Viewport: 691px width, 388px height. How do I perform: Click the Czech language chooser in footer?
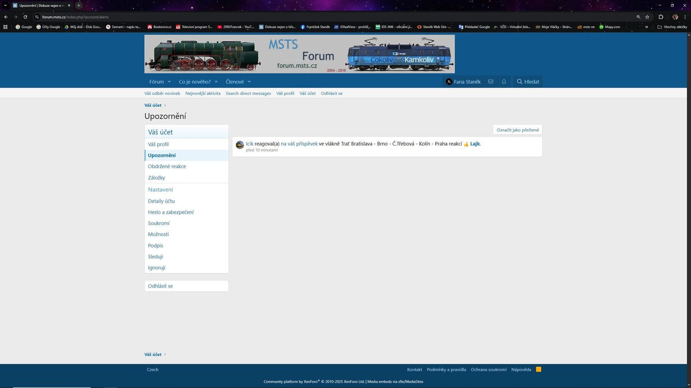point(153,369)
